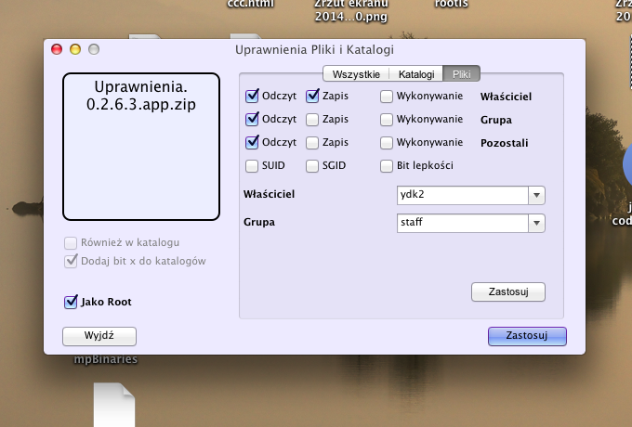Open the ccc.html desktop file
Screen dimensions: 632x427
click(x=250, y=4)
